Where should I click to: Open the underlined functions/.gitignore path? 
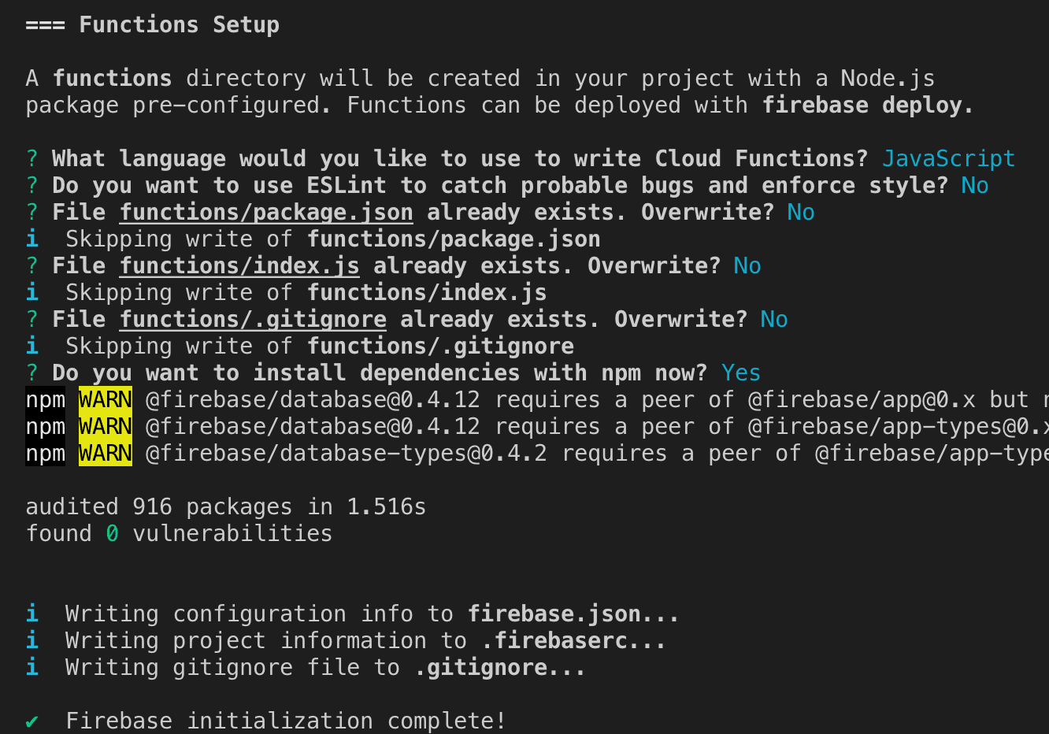pos(253,320)
